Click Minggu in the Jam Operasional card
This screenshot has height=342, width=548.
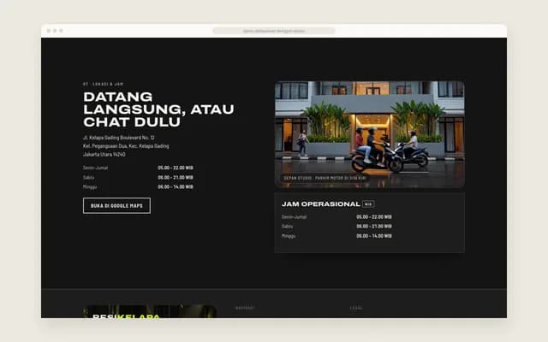point(289,236)
